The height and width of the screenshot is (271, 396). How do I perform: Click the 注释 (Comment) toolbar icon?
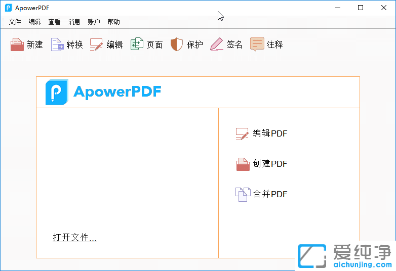pyautogui.click(x=257, y=44)
